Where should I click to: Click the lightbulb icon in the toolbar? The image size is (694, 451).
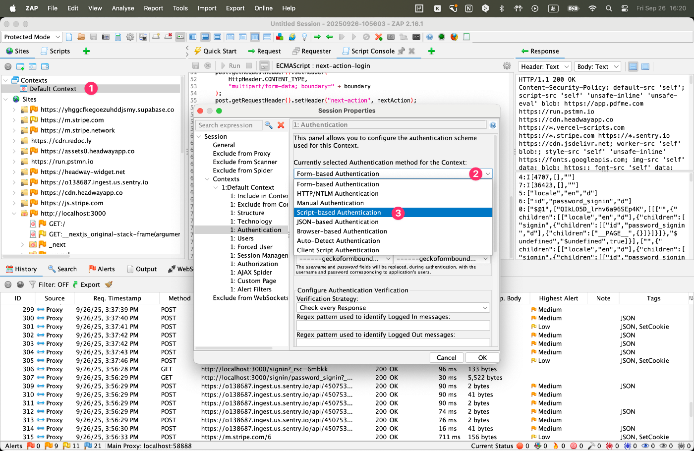pyautogui.click(x=304, y=37)
